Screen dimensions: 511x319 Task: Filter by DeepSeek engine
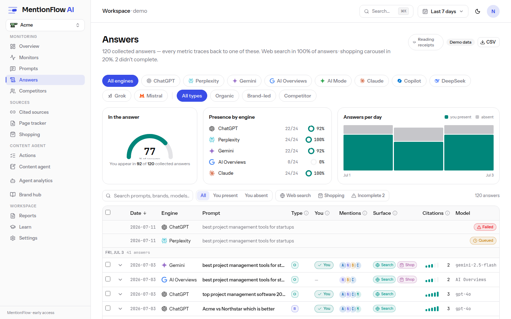[450, 81]
